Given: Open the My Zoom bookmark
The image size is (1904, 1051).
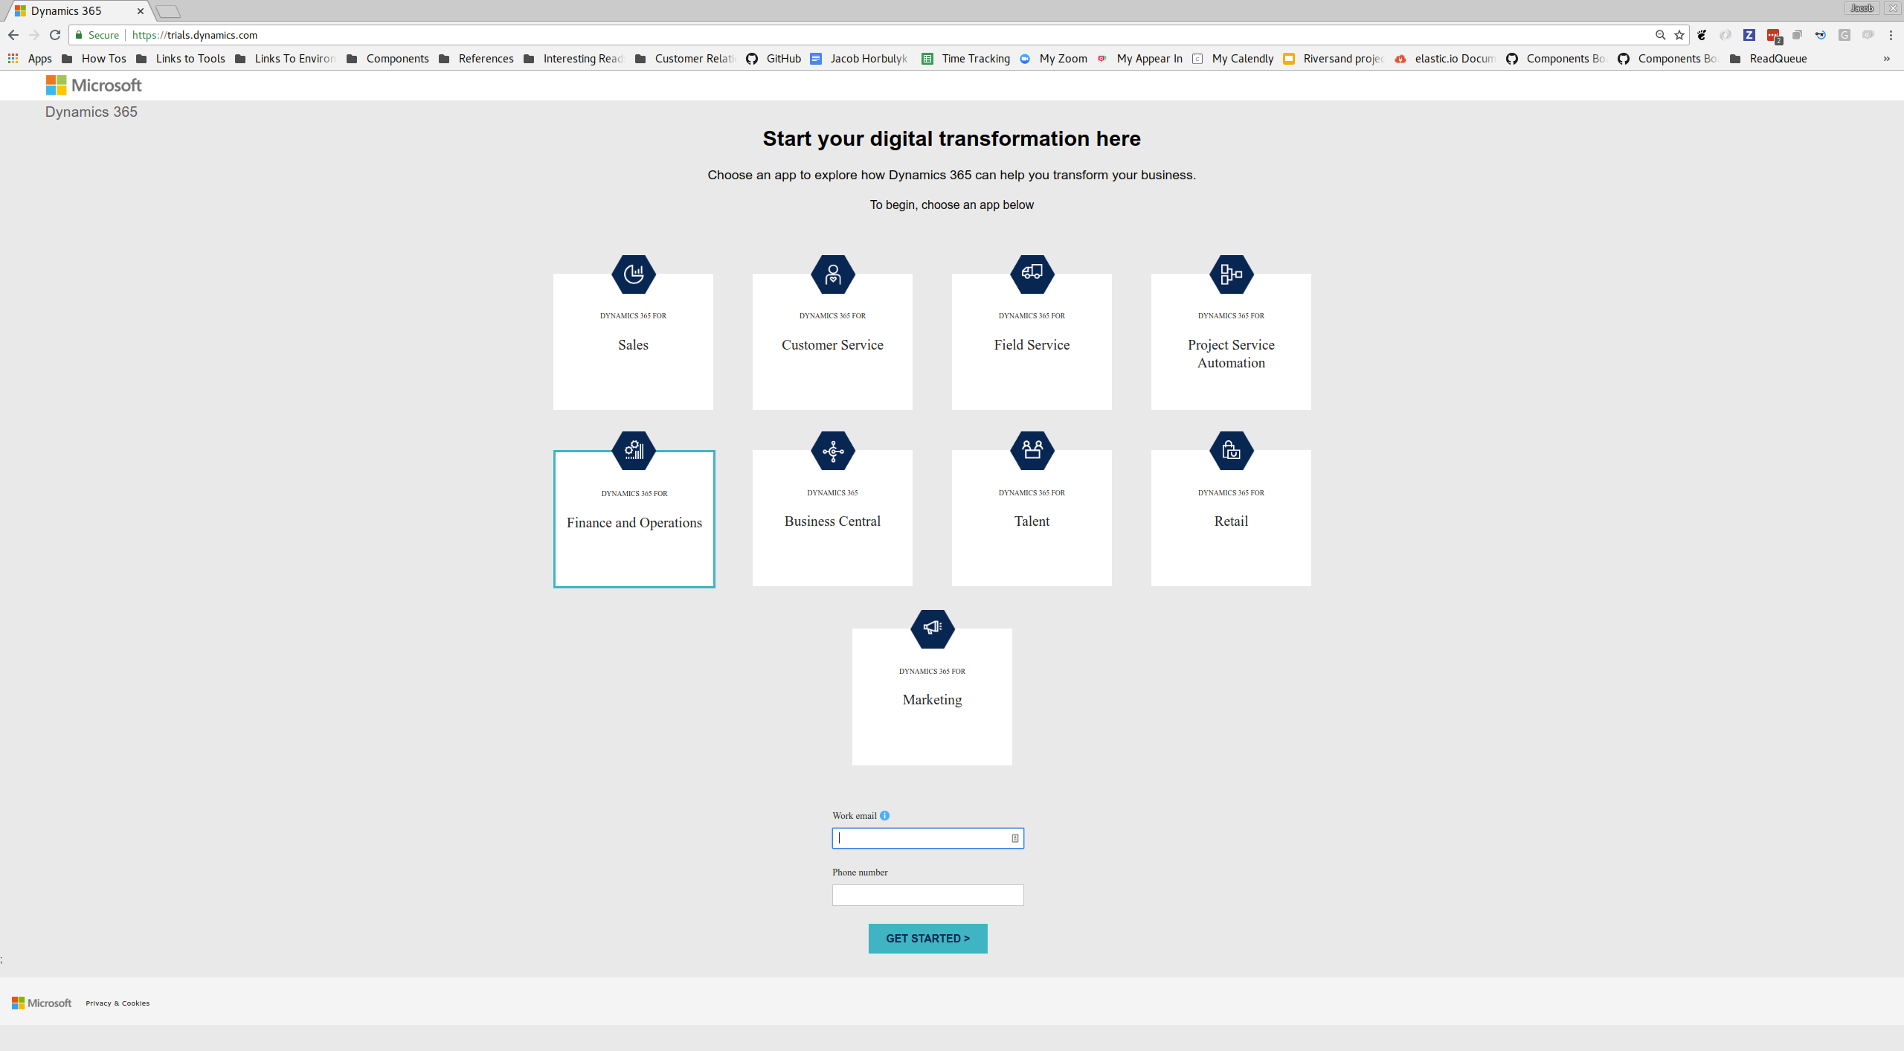Looking at the screenshot, I should (1054, 59).
